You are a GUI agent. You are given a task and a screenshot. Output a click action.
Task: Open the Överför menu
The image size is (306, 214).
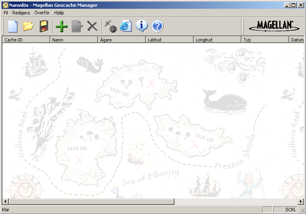tap(42, 13)
